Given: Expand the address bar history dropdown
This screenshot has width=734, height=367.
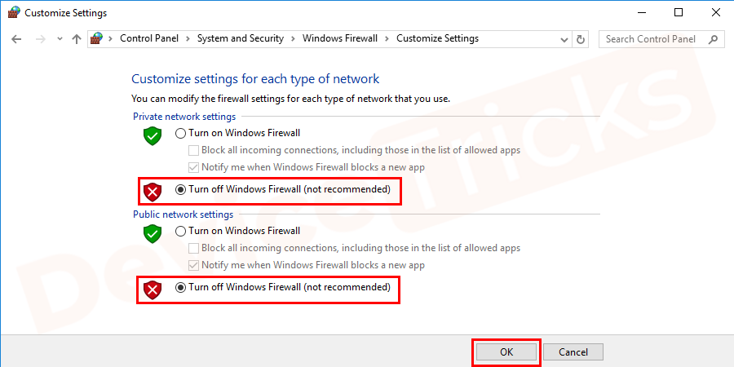Looking at the screenshot, I should coord(564,39).
